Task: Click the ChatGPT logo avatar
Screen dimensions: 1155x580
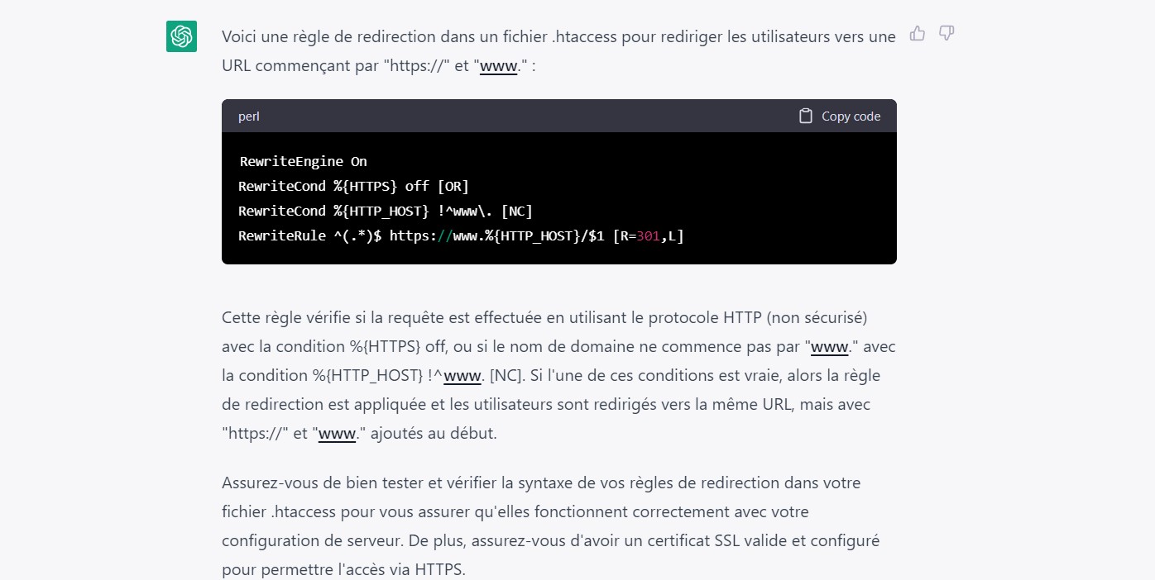Action: point(181,36)
